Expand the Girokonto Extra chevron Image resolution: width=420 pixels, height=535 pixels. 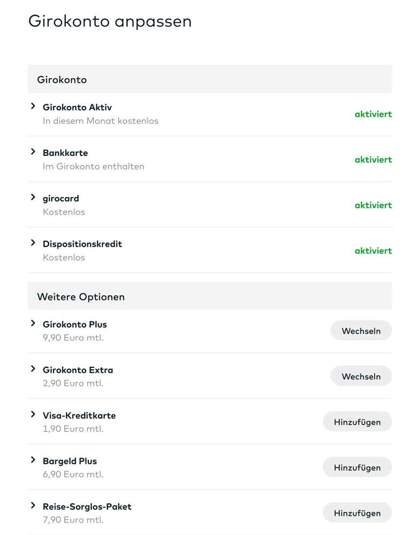[x=33, y=369]
